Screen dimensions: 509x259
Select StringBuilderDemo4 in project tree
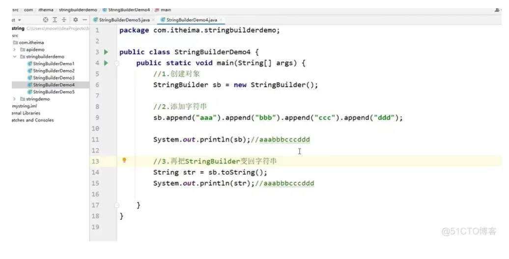click(54, 85)
